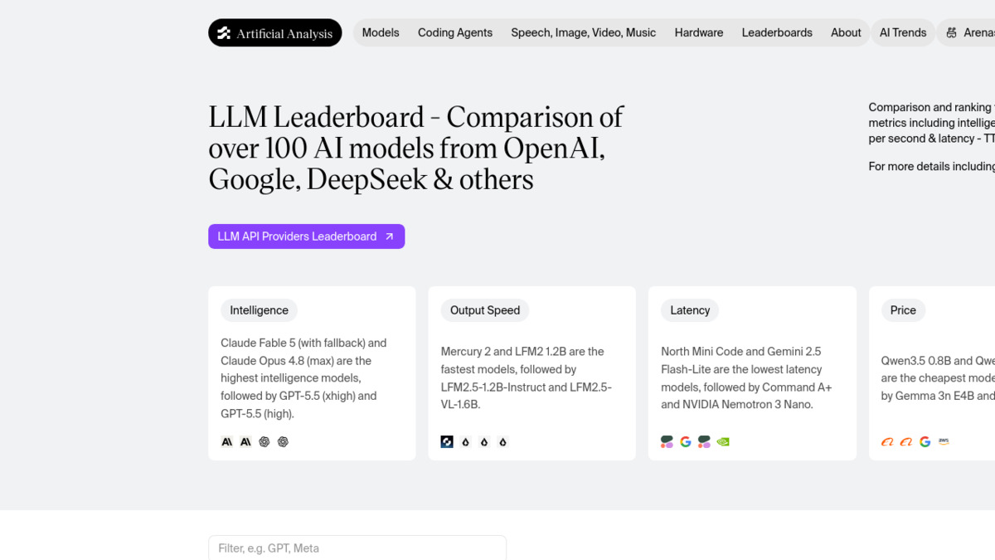995x560 pixels.
Task: Open the Coding Agents menu
Action: (x=455, y=33)
